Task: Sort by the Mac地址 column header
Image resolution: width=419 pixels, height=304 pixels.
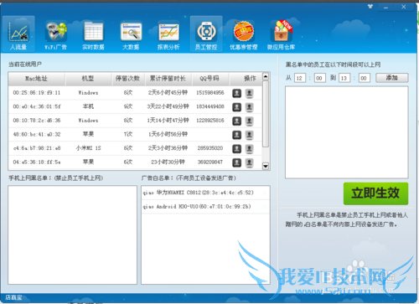Action: click(37, 79)
